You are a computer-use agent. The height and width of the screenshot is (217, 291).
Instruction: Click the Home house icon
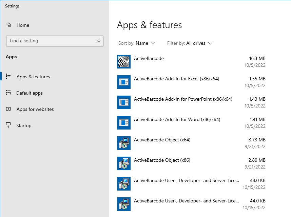9,25
